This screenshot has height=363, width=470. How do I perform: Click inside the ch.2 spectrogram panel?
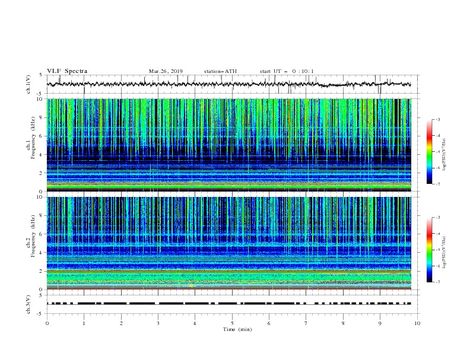click(228, 243)
